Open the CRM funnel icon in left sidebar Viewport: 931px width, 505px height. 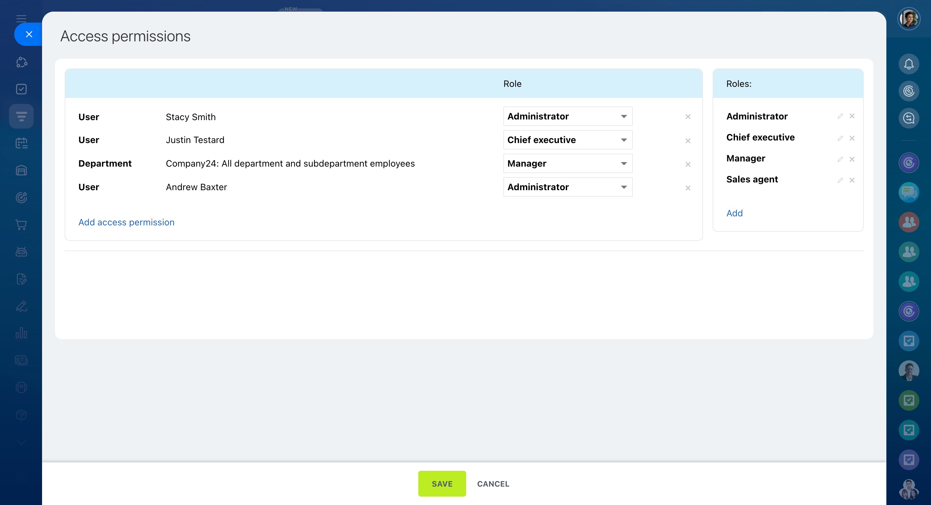point(21,116)
